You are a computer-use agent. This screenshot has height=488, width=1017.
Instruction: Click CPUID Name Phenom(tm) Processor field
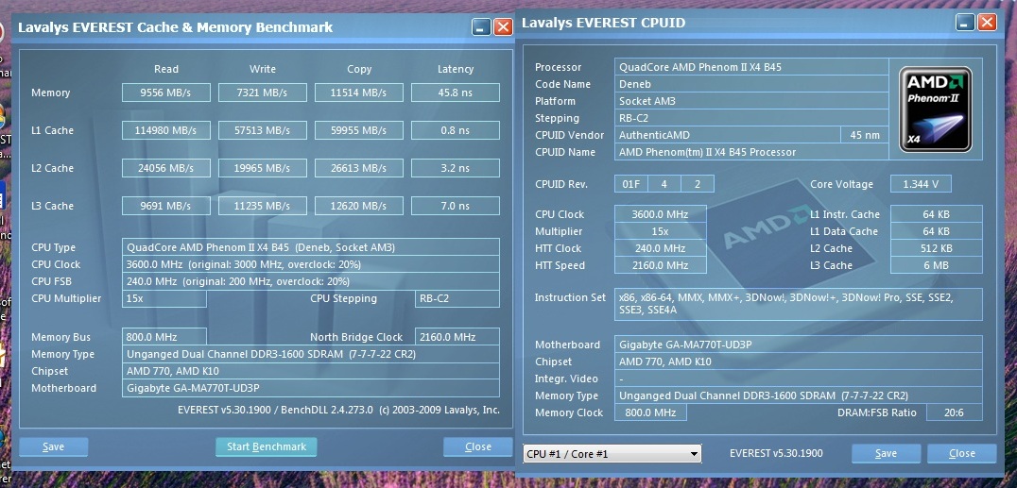point(751,152)
